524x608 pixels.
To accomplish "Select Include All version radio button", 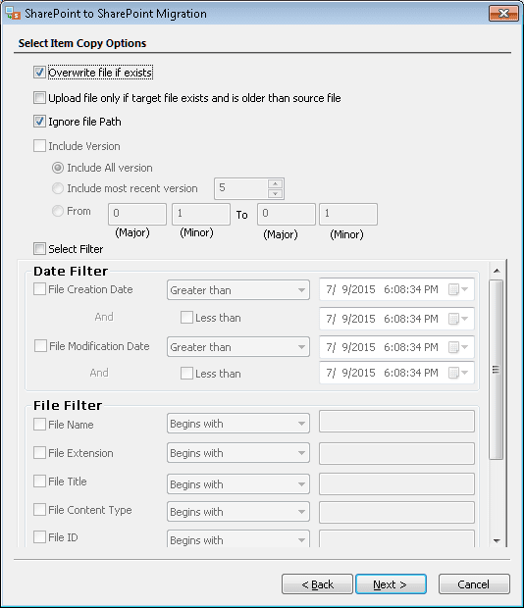I will tap(58, 168).
